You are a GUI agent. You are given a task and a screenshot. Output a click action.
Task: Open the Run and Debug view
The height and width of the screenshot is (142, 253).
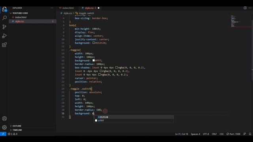(x=4, y=36)
